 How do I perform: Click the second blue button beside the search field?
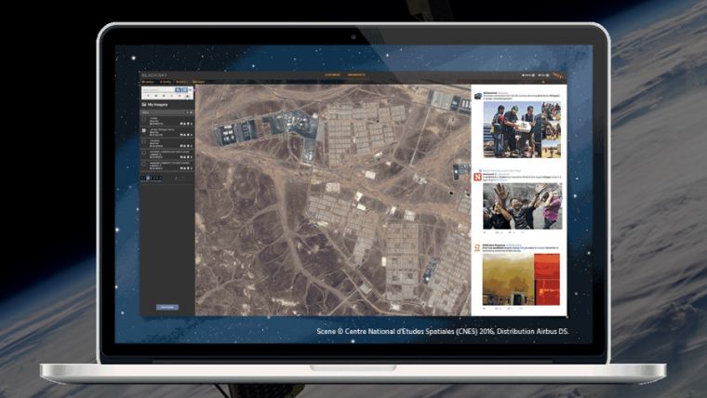pyautogui.click(x=185, y=90)
